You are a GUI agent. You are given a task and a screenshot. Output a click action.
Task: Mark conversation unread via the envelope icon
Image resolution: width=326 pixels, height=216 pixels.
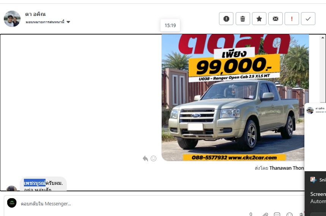[275, 19]
